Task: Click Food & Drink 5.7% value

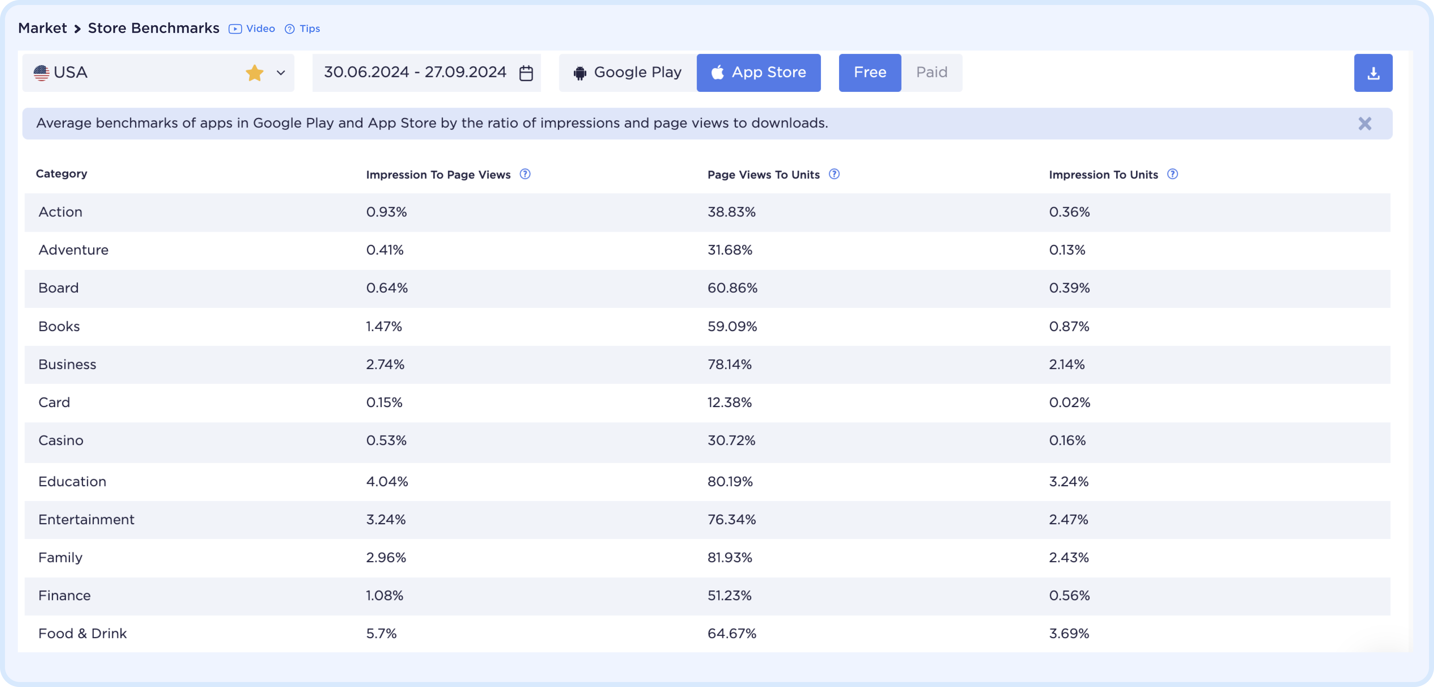Action: [x=381, y=633]
